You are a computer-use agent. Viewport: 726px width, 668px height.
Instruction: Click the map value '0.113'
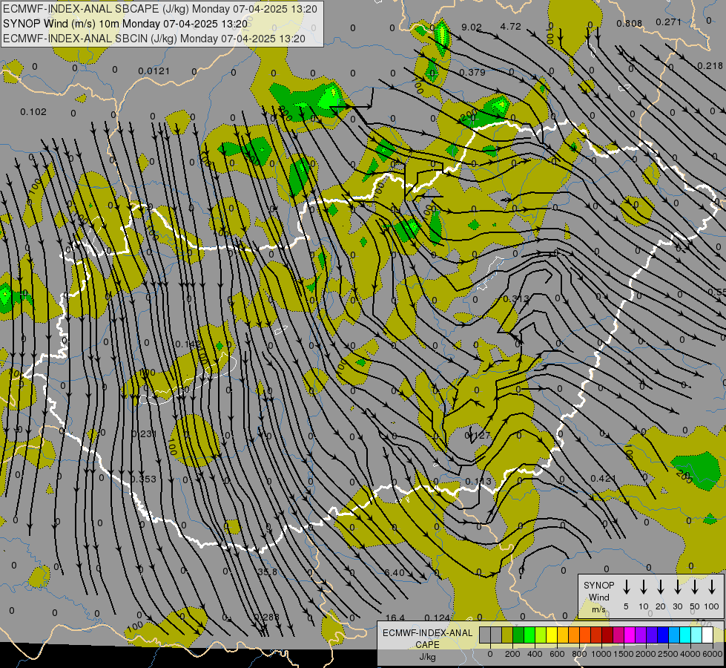click(478, 481)
